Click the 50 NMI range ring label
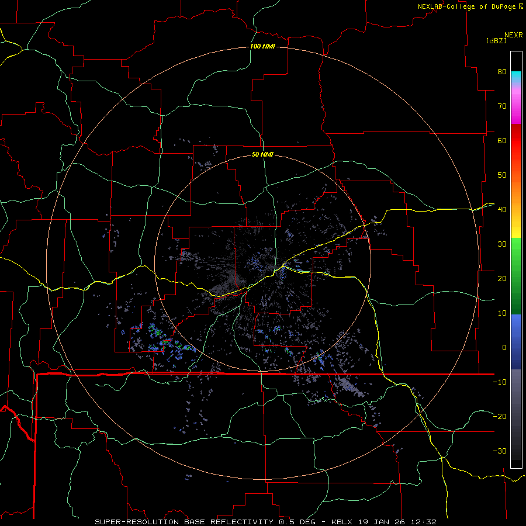 click(262, 154)
